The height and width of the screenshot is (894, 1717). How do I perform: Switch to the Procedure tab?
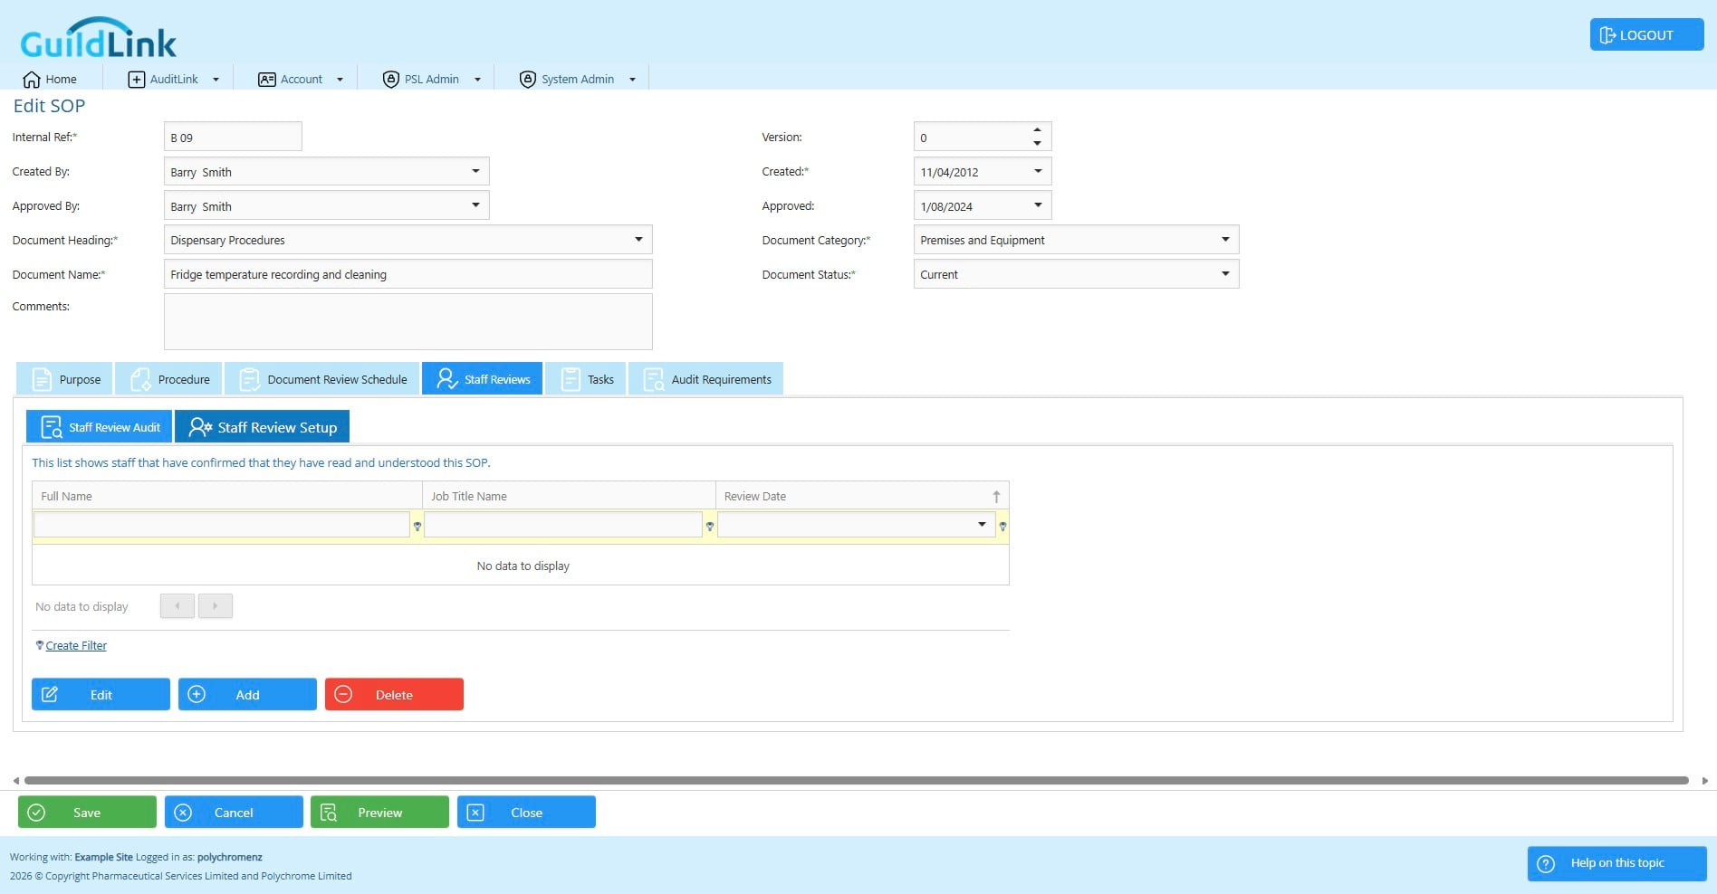click(x=169, y=379)
